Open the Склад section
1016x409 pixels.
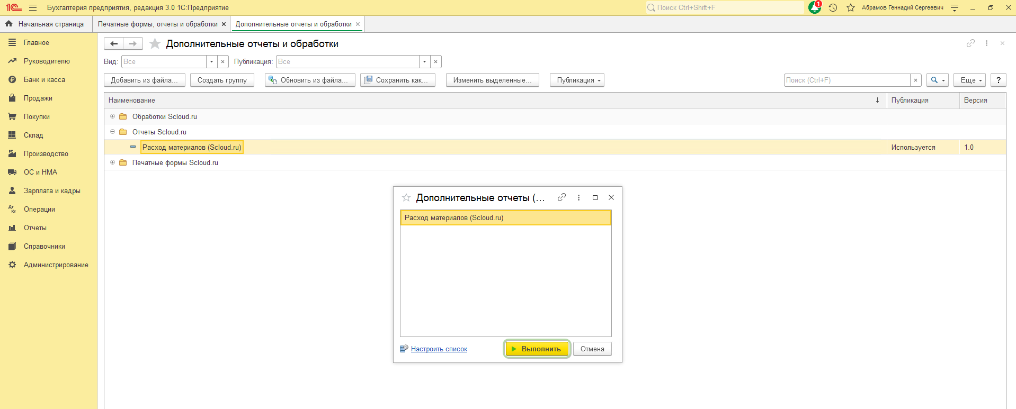[48, 135]
